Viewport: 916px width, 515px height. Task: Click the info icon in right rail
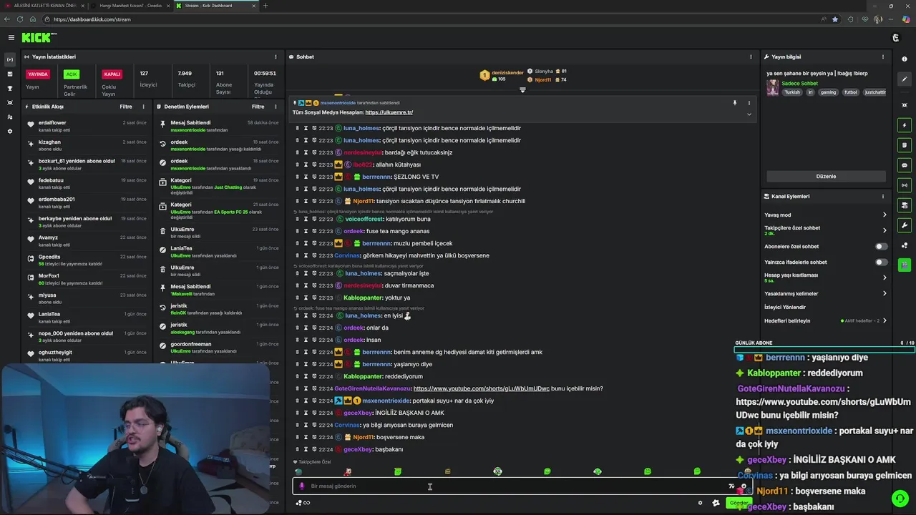(x=905, y=59)
